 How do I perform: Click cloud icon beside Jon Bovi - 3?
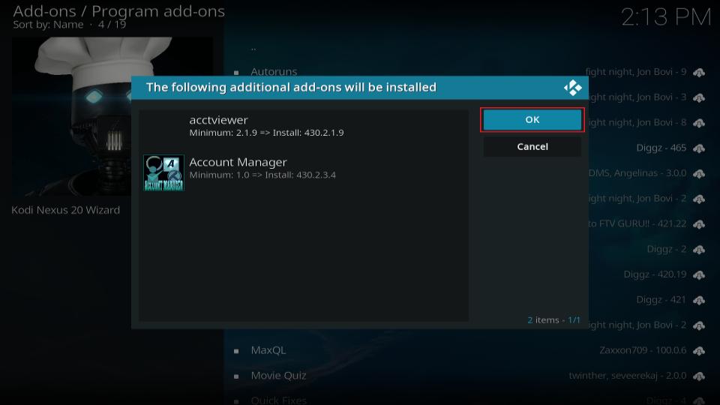(x=699, y=97)
